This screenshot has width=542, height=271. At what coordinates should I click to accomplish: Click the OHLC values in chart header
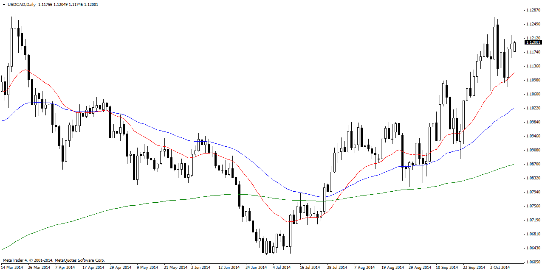pos(68,4)
